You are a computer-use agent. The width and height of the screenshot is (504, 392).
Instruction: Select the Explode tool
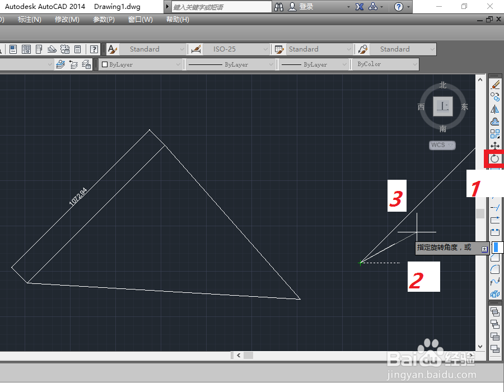click(495, 293)
